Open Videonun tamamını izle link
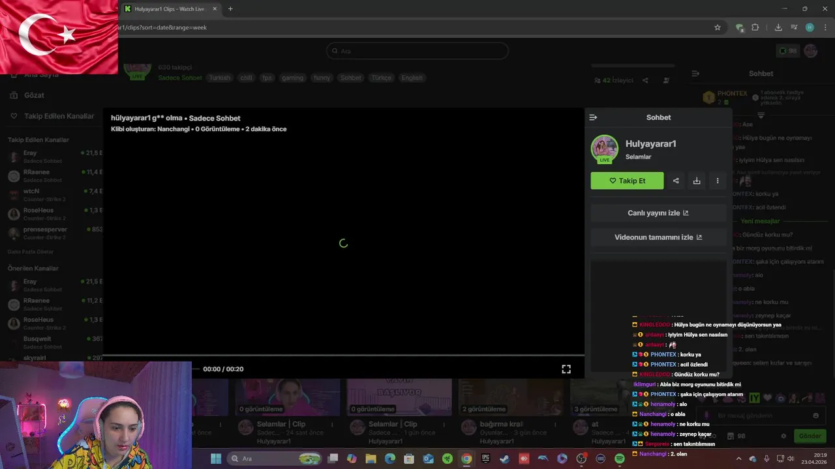The height and width of the screenshot is (469, 835). pos(658,237)
